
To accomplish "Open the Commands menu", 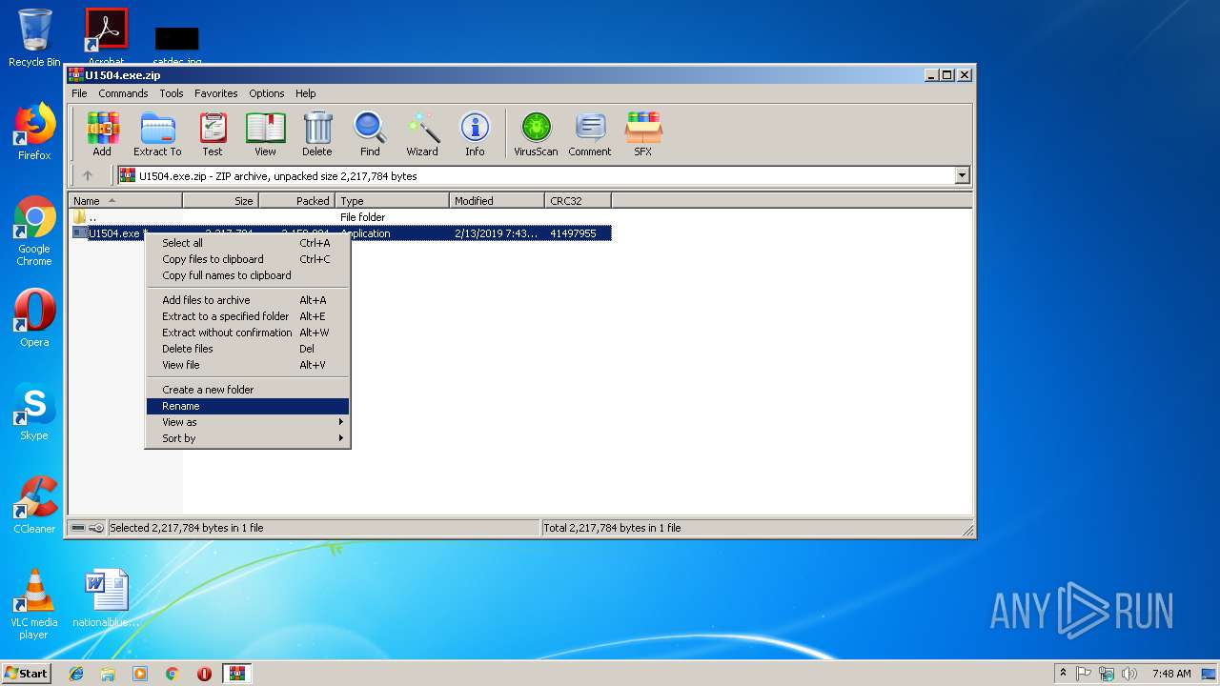I will click(123, 93).
